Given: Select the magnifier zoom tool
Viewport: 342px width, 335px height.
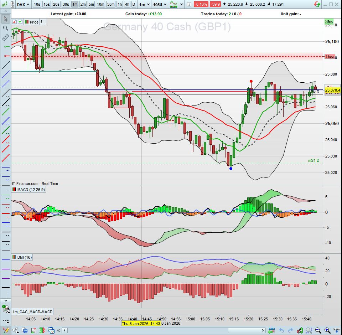Looking at the screenshot, I should click(x=6, y=28).
